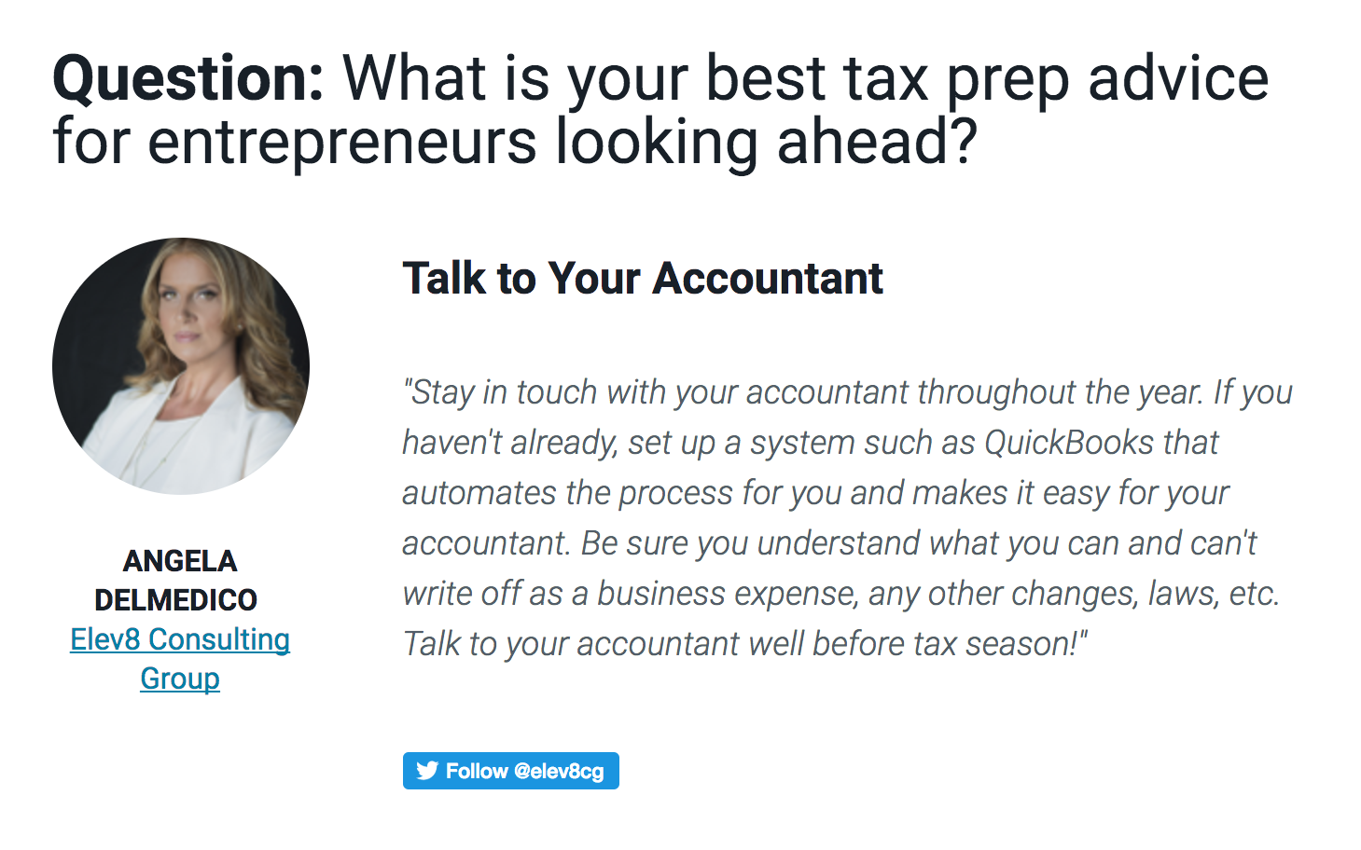Click the word "Group" in the link

[180, 679]
